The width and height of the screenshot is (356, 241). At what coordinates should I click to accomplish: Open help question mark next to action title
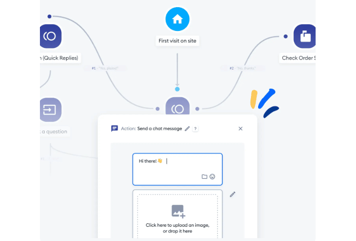195,129
